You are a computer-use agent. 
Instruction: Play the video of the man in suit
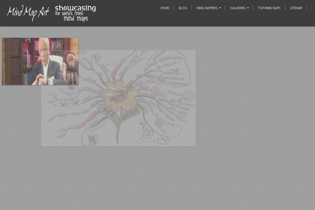(40, 61)
